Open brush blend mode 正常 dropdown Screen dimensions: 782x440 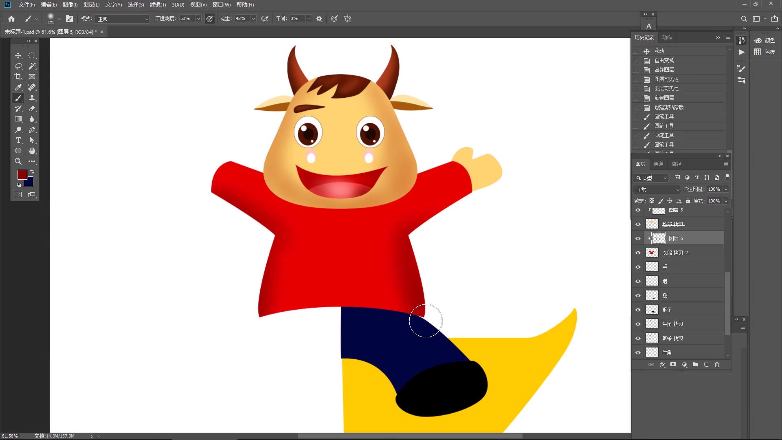point(123,19)
